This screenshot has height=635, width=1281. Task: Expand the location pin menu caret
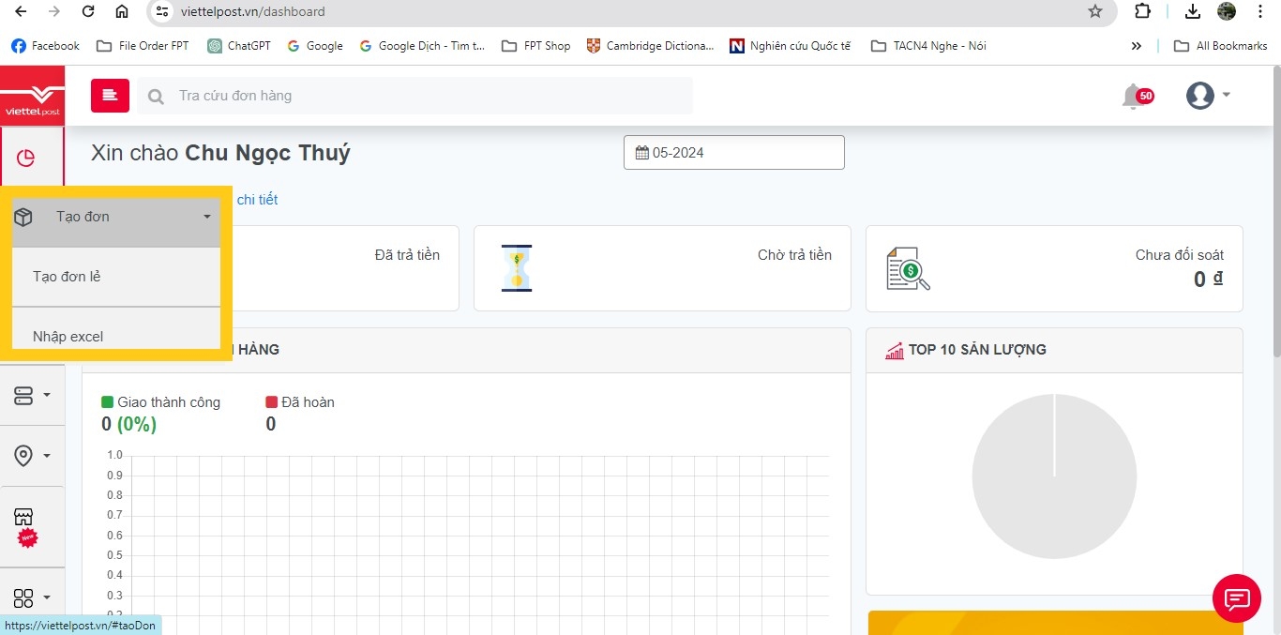[x=47, y=456]
